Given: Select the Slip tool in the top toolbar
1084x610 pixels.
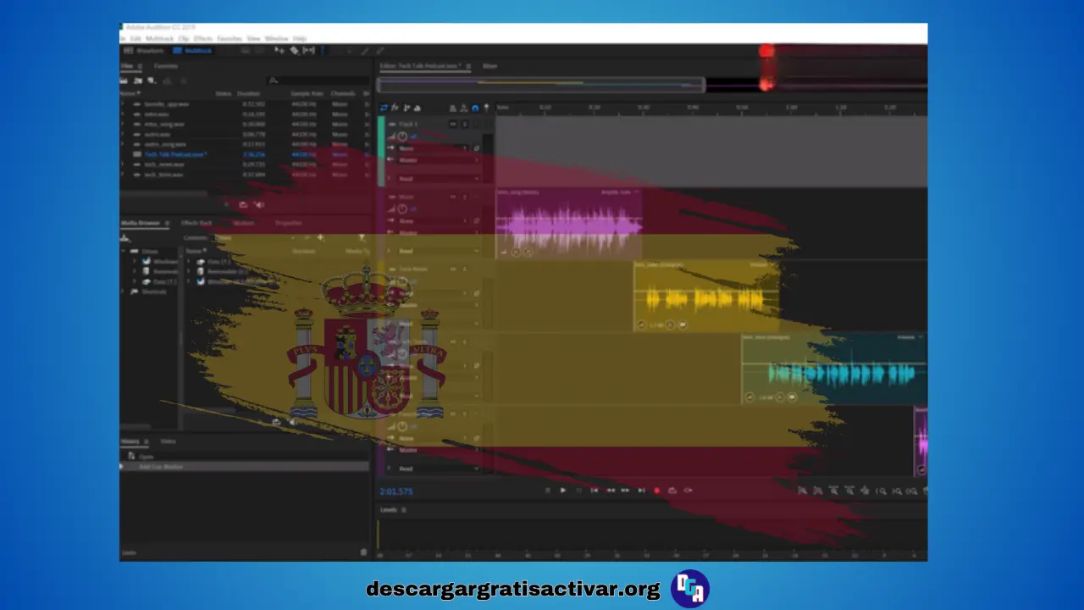Looking at the screenshot, I should [x=308, y=51].
